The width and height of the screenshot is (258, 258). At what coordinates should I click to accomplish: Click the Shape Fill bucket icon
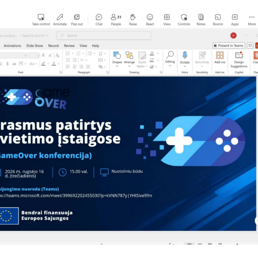152,53
